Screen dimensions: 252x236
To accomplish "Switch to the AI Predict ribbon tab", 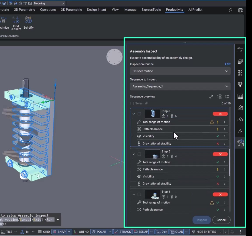I will click(195, 10).
